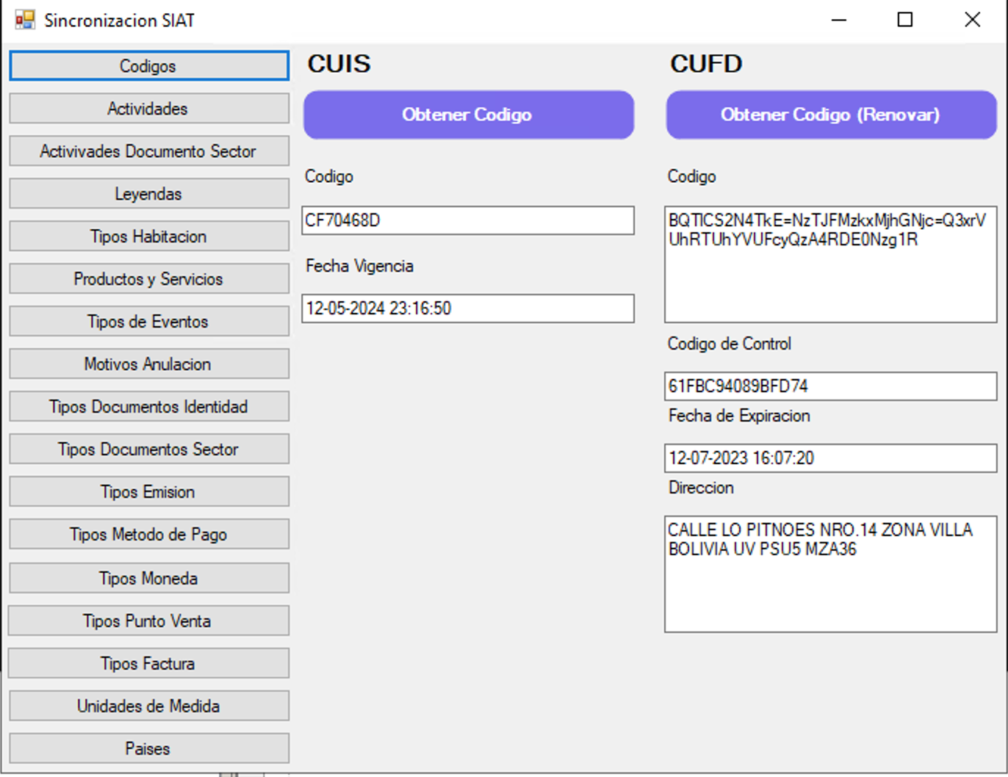Open Activivades Documento Sector
1008x777 pixels.
pos(148,151)
